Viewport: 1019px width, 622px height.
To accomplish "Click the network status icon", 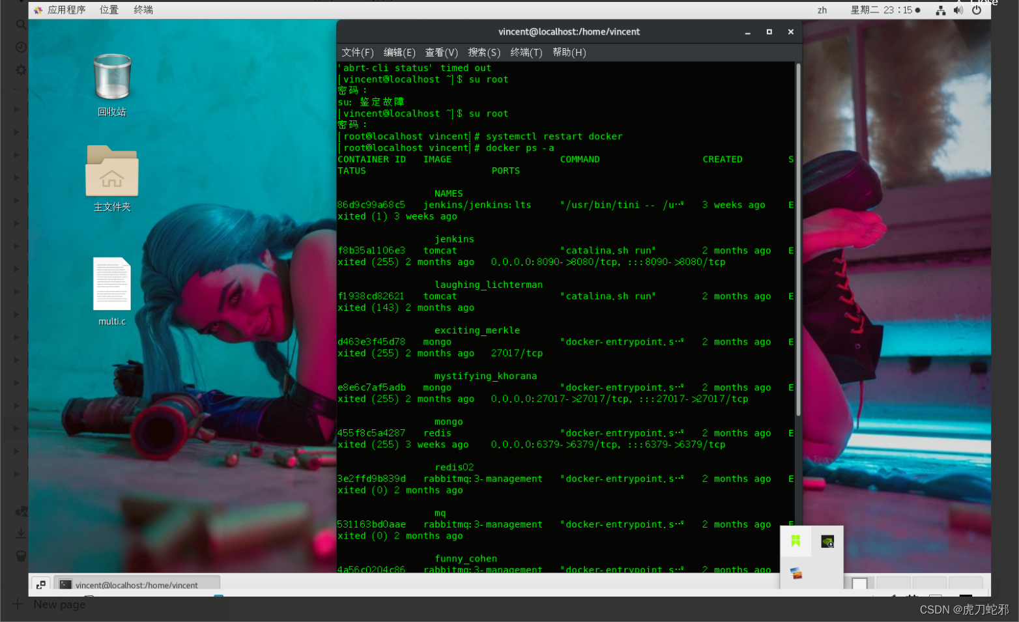I will click(x=940, y=10).
